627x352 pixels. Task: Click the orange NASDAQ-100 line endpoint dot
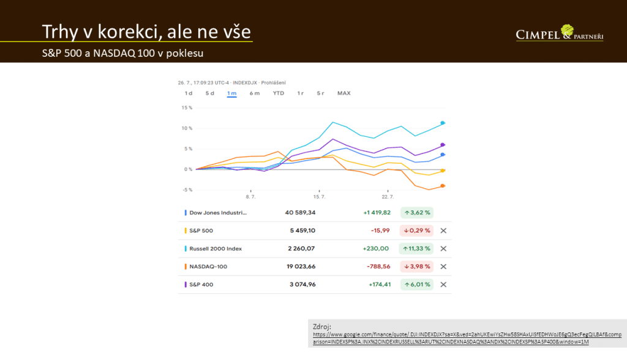(x=443, y=186)
